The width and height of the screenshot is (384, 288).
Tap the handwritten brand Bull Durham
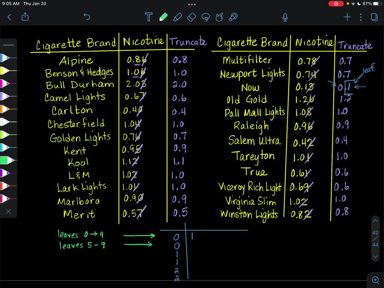coord(80,85)
